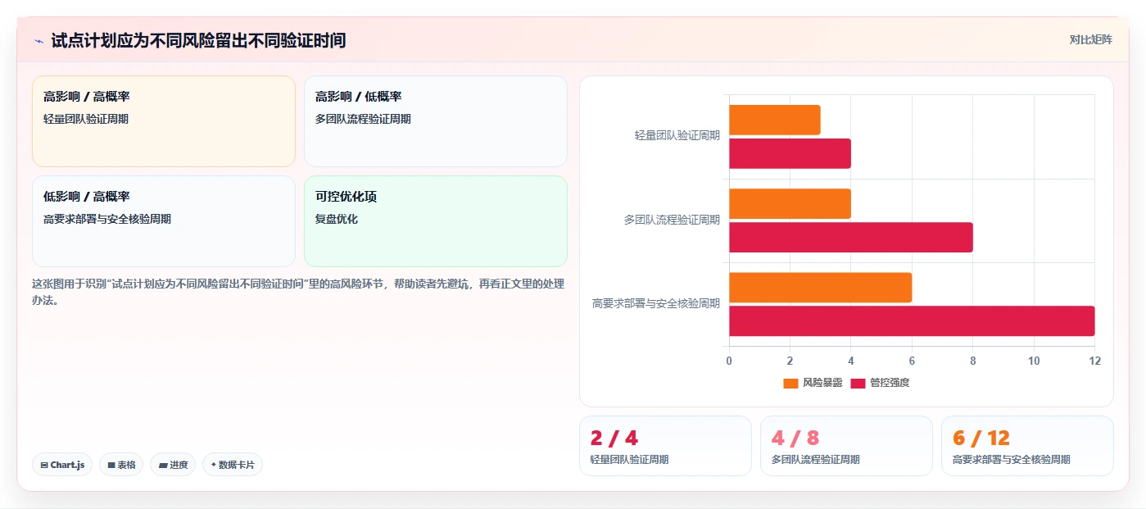Open the 低影响 / 高概率 card

[x=164, y=221]
